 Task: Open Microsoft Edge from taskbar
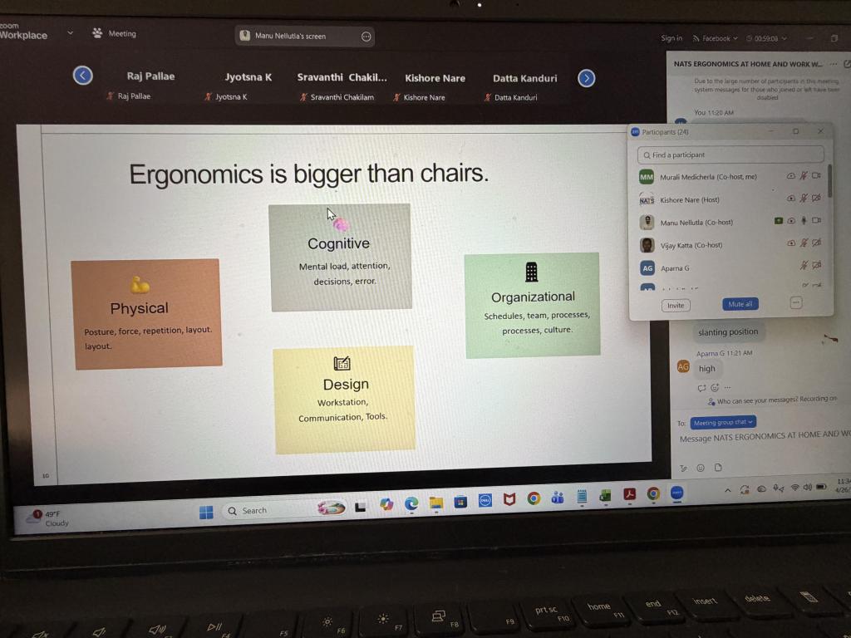411,504
